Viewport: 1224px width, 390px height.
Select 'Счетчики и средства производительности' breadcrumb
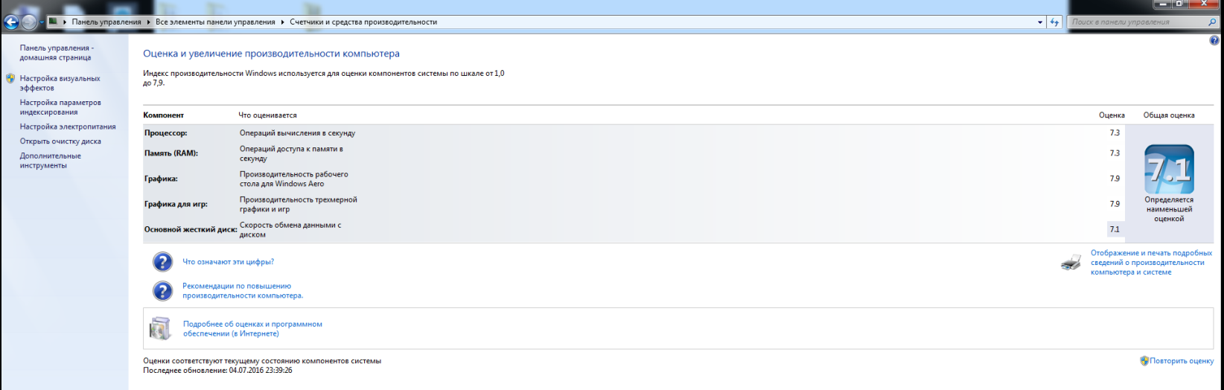coord(363,22)
